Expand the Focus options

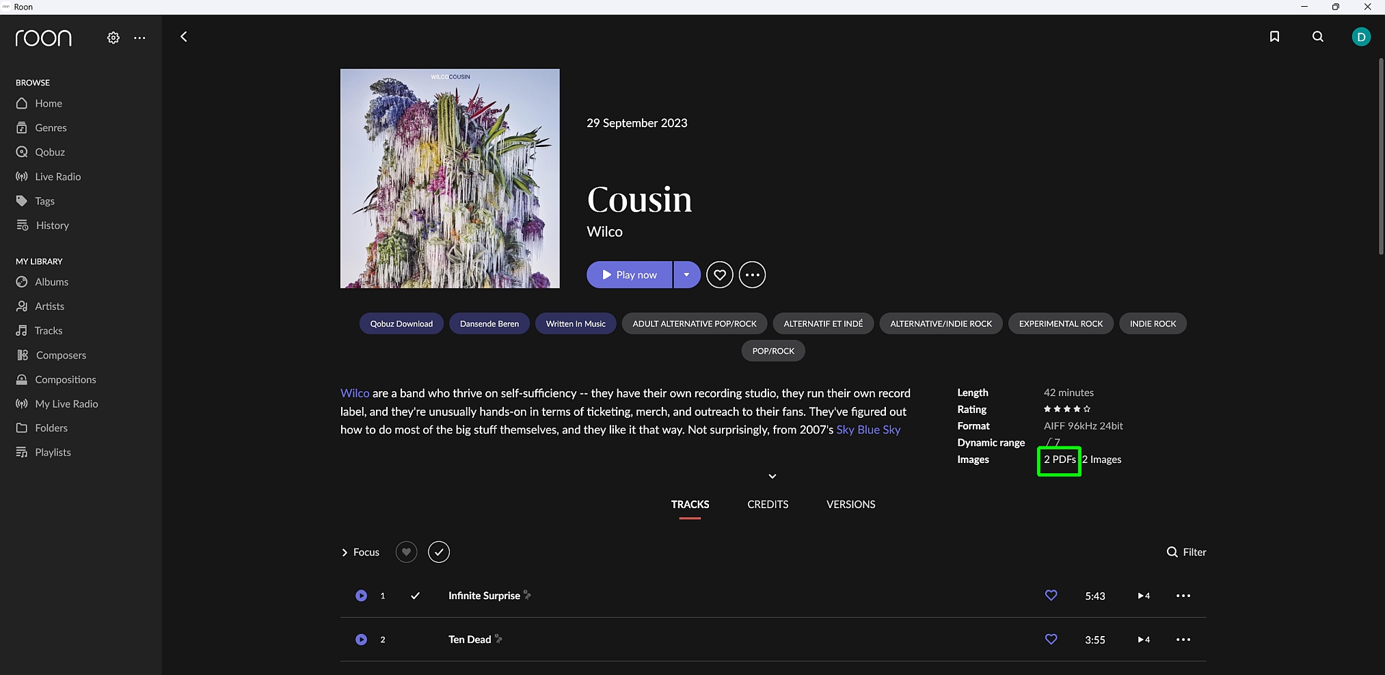[360, 553]
